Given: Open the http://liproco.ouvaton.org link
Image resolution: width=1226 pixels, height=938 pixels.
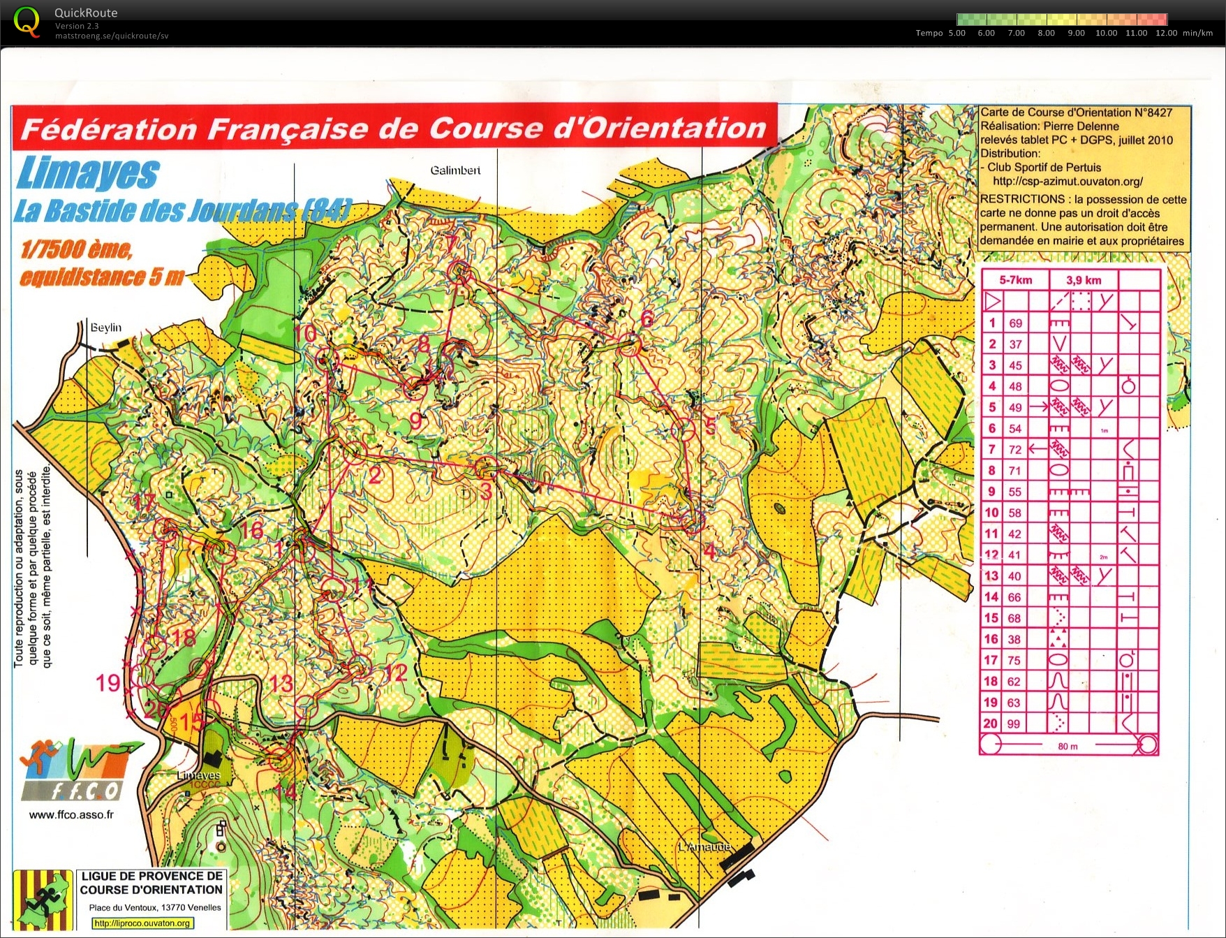Looking at the screenshot, I should [142, 923].
